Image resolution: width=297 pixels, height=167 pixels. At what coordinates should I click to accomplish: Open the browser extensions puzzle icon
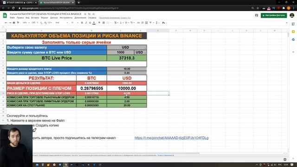click(x=284, y=8)
